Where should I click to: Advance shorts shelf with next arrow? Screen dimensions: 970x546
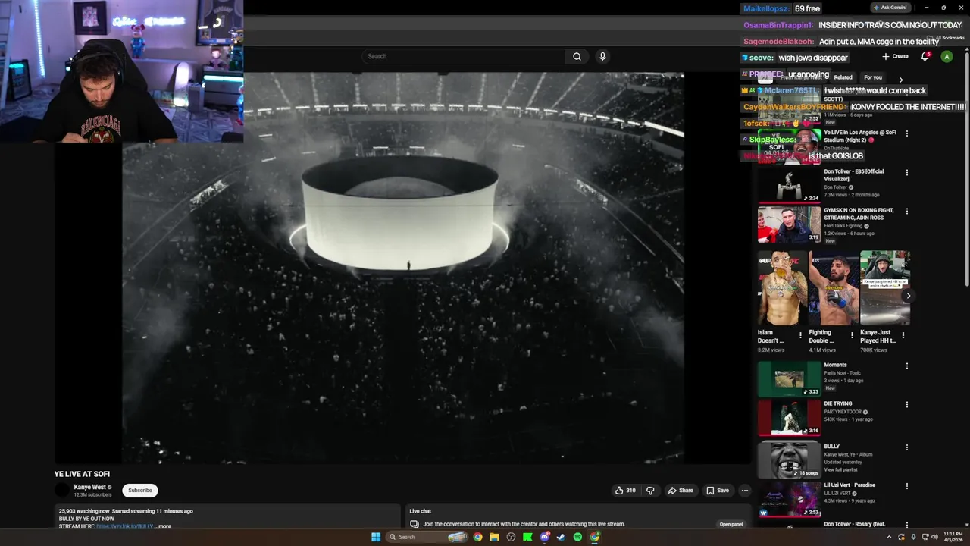908,296
